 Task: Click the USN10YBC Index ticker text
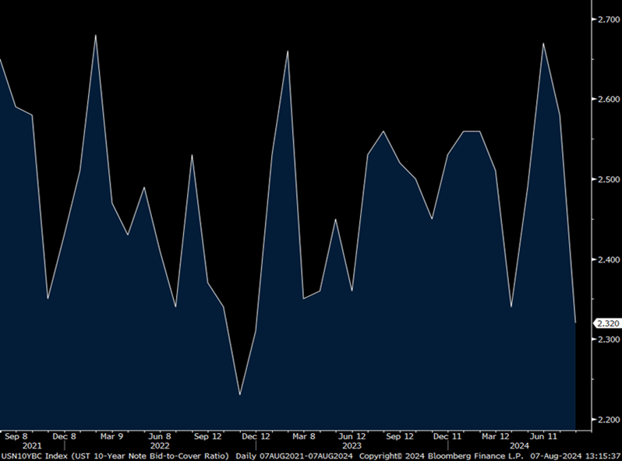[x=32, y=455]
